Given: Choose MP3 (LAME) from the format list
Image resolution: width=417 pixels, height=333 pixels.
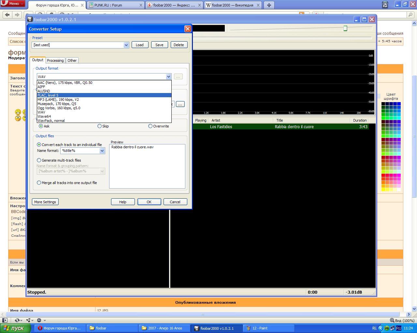Looking at the screenshot, I should (x=58, y=100).
